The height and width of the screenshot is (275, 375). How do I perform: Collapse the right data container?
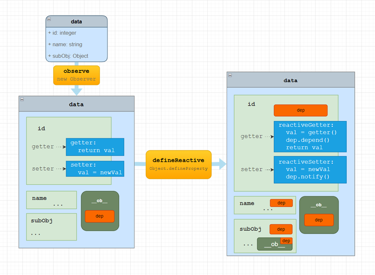tap(230, 76)
